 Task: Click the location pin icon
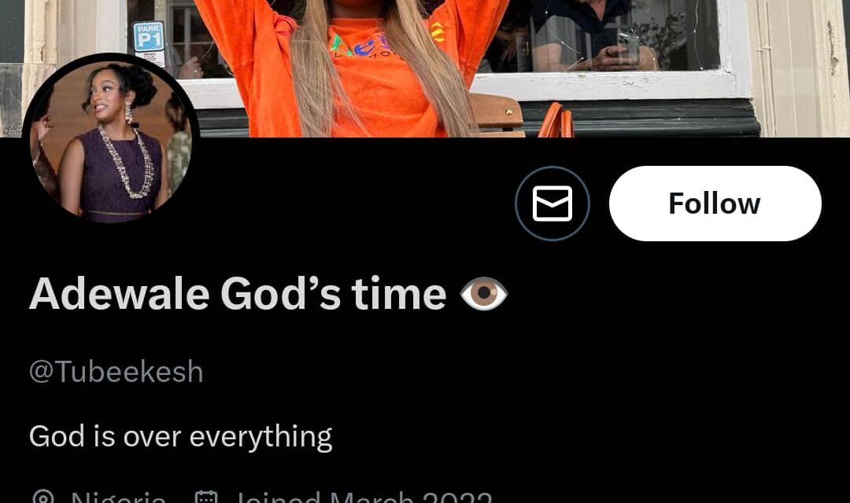pyautogui.click(x=42, y=497)
